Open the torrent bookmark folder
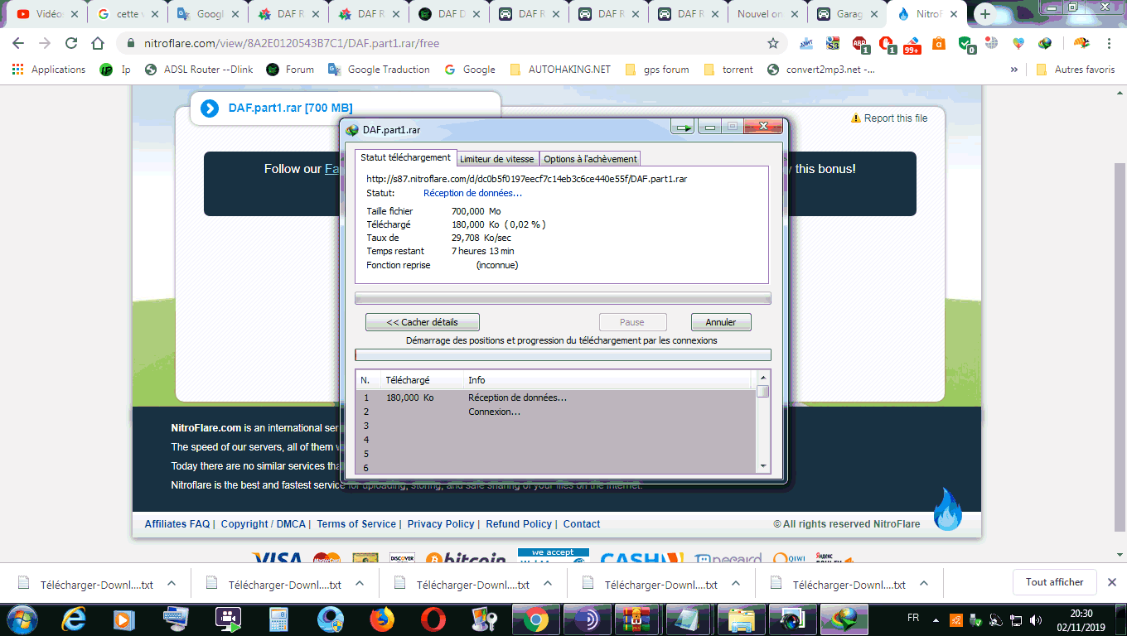 [728, 70]
